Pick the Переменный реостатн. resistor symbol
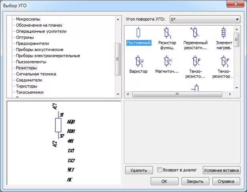247x192 pixels. [x=195, y=38]
